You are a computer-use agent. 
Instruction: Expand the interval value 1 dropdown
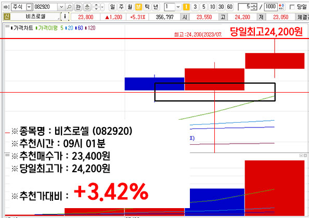pyautogui.click(x=178, y=7)
